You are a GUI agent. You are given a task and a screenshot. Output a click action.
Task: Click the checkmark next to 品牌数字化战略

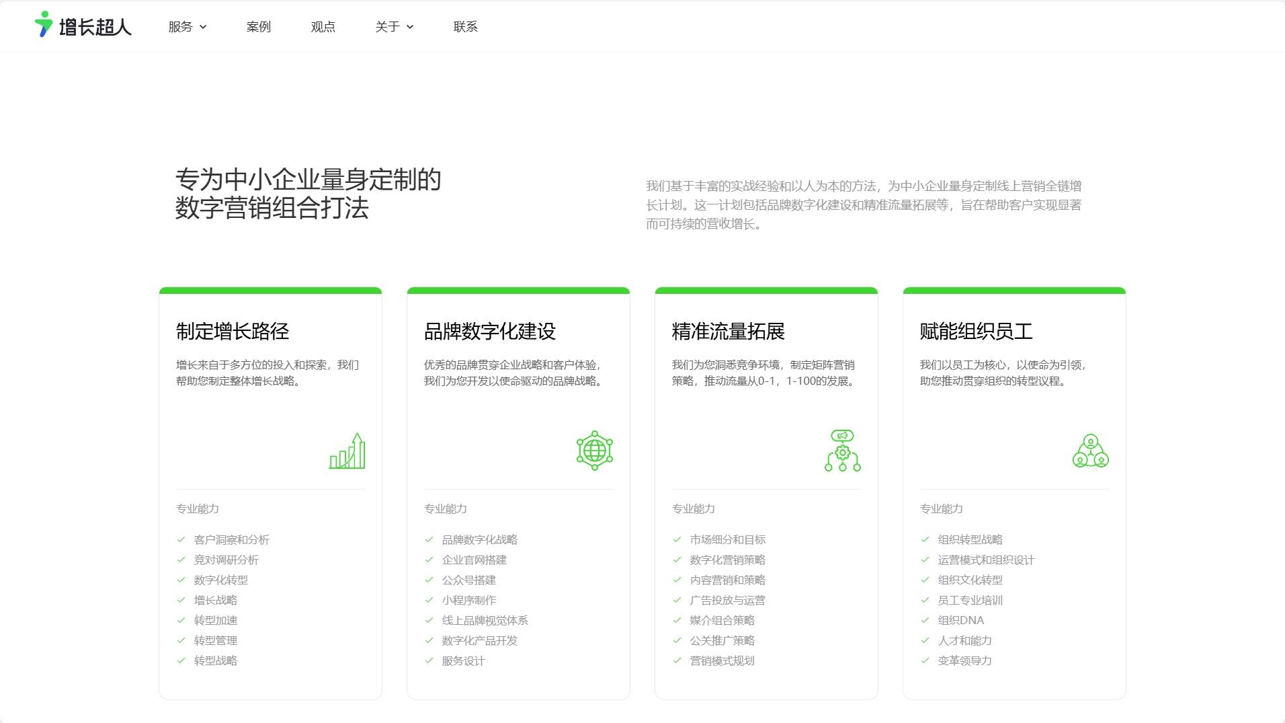click(x=429, y=539)
